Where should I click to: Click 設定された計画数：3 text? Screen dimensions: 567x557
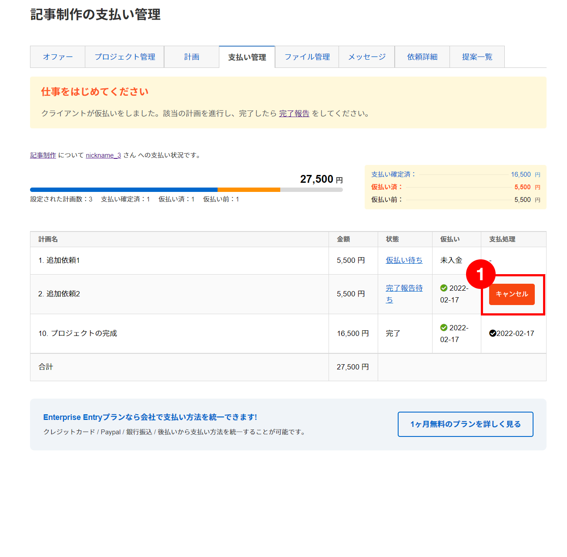(61, 199)
